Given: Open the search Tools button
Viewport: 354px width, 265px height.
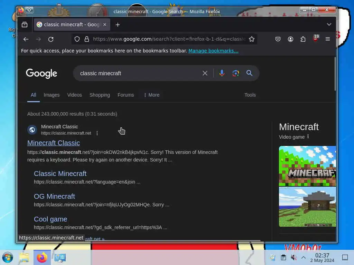Looking at the screenshot, I should pyautogui.click(x=250, y=95).
